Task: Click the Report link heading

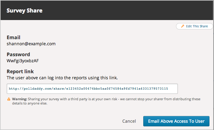Action: (x=20, y=72)
